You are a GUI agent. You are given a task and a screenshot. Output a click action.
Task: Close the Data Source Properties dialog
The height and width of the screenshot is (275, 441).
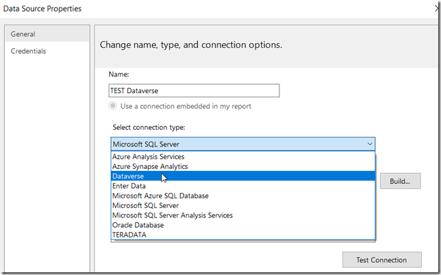(438, 8)
